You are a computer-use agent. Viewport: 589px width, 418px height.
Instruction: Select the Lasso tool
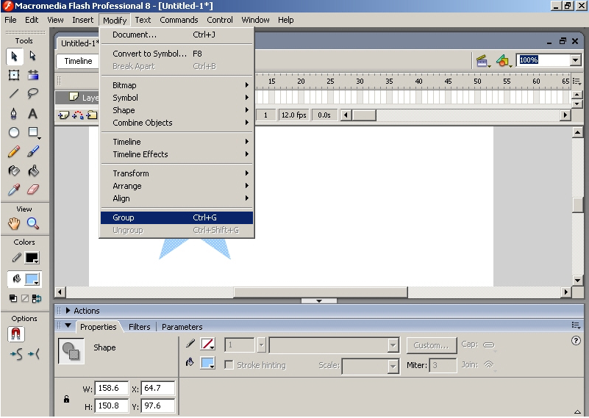pos(33,93)
